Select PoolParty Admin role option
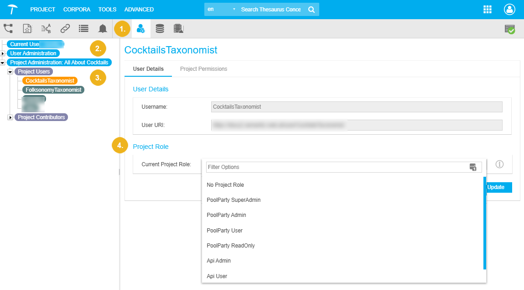This screenshot has height=290, width=524. pos(226,215)
